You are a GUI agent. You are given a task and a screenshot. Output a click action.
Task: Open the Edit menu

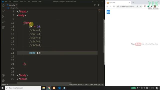pyautogui.click(x=10, y=2)
